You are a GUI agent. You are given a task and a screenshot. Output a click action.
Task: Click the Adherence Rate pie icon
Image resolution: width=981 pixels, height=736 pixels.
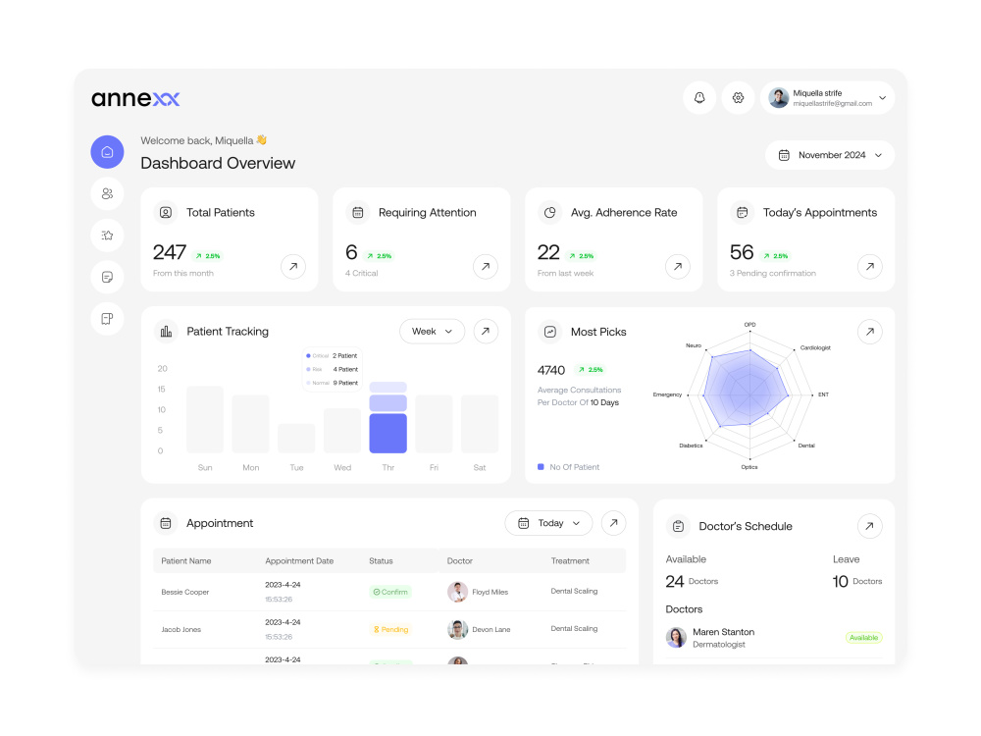point(550,213)
